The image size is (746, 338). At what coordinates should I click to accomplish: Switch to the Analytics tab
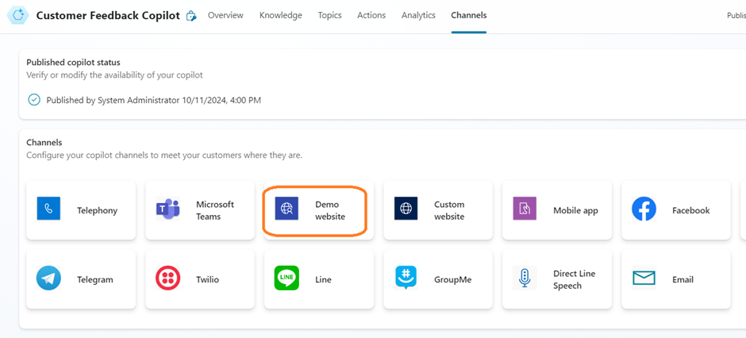[418, 15]
